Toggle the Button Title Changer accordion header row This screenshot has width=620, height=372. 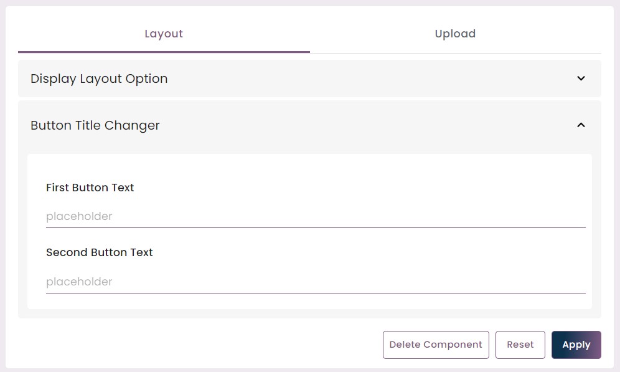309,125
